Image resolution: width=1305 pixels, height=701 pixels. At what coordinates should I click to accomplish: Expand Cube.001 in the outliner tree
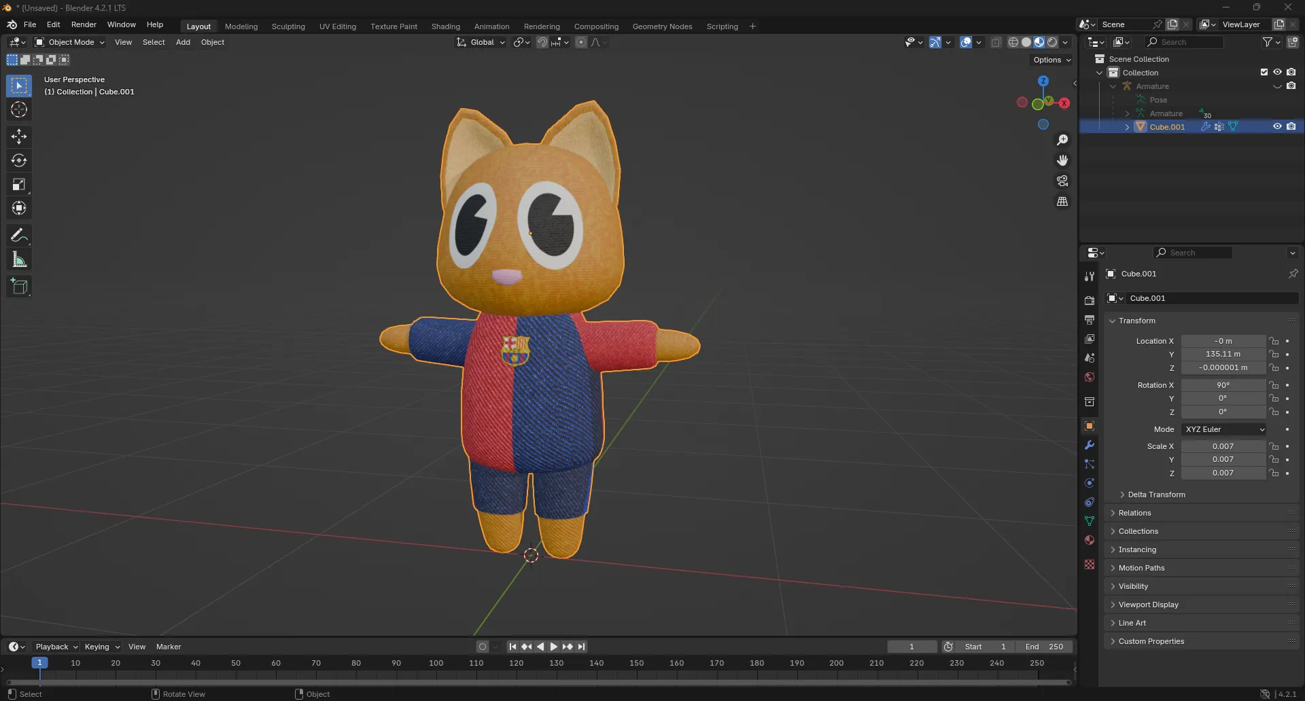pyautogui.click(x=1127, y=127)
